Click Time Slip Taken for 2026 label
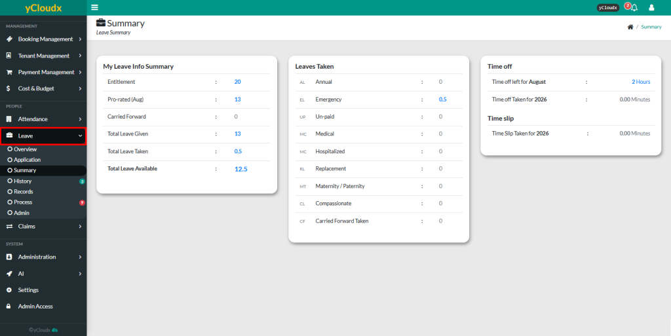671x336 pixels. click(520, 134)
